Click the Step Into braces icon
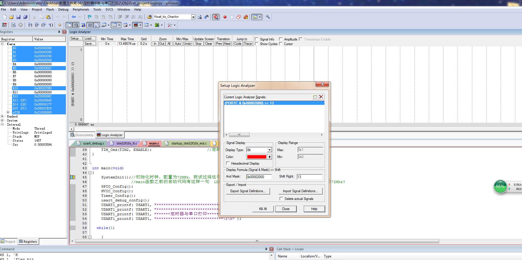The image size is (522, 260). point(30,25)
